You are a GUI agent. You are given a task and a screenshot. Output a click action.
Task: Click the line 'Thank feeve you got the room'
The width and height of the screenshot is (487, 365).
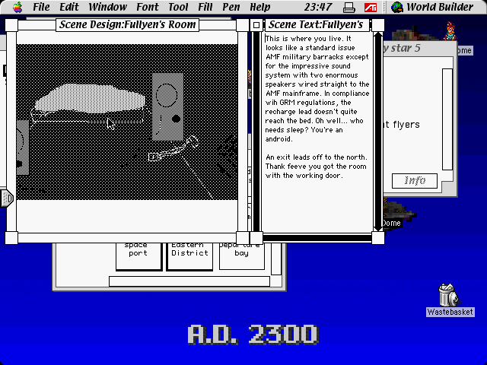pos(316,166)
